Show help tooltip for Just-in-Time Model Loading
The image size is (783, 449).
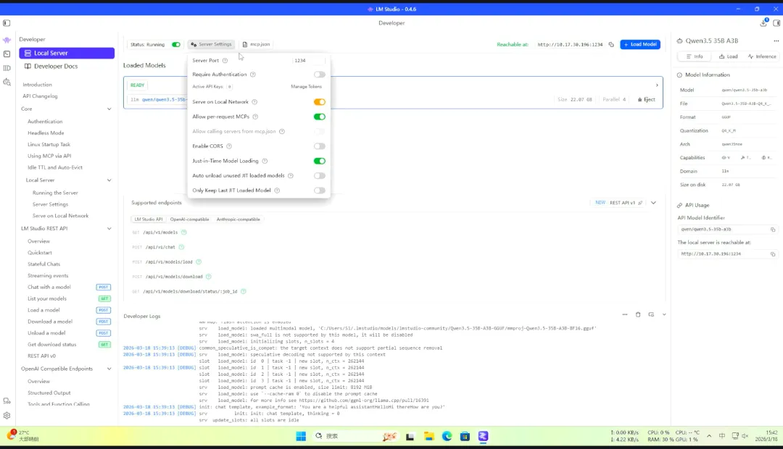265,161
